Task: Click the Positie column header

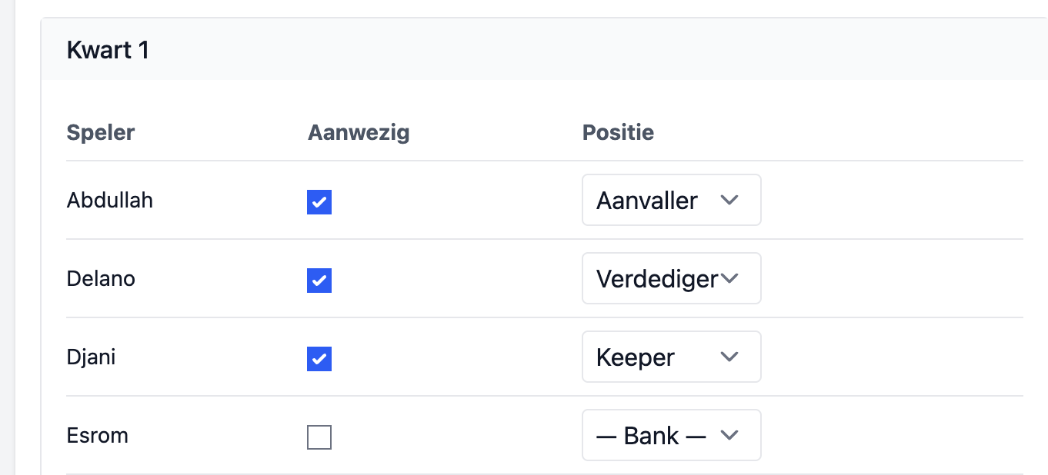Action: click(x=618, y=132)
